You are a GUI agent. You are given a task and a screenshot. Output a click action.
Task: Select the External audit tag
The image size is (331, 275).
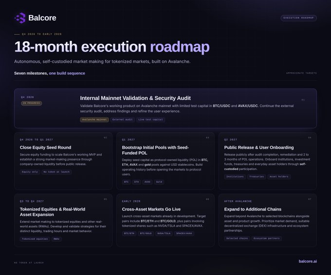[x=123, y=120]
